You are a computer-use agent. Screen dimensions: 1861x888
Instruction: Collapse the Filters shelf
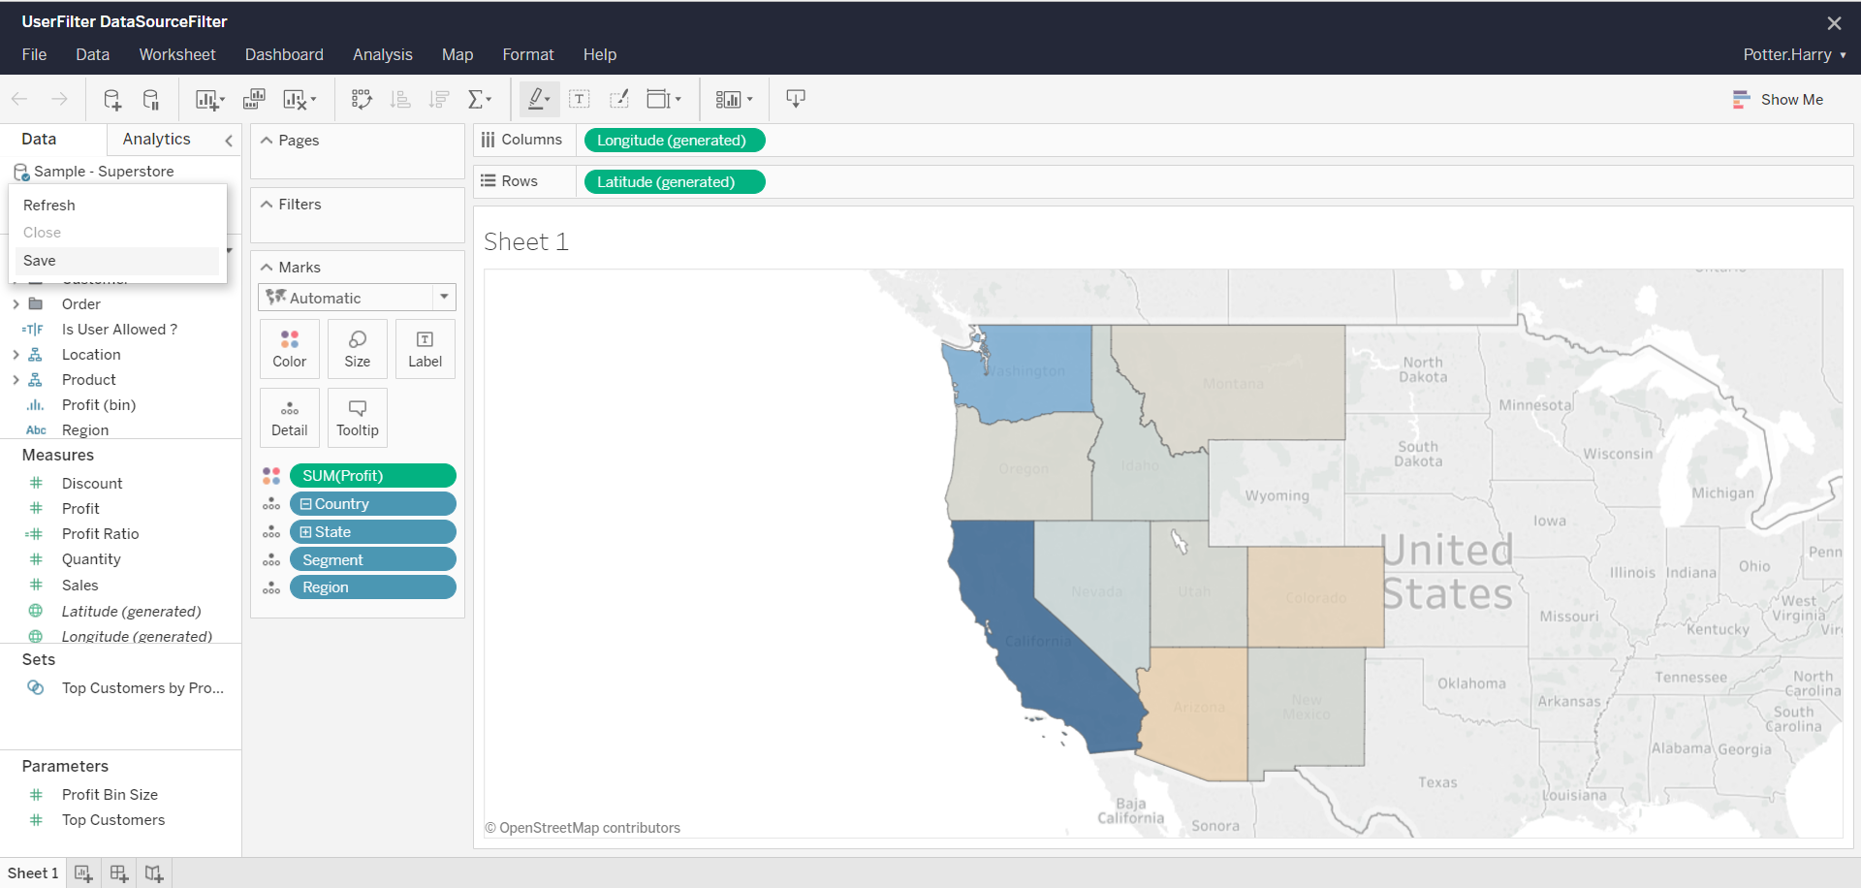pyautogui.click(x=267, y=205)
